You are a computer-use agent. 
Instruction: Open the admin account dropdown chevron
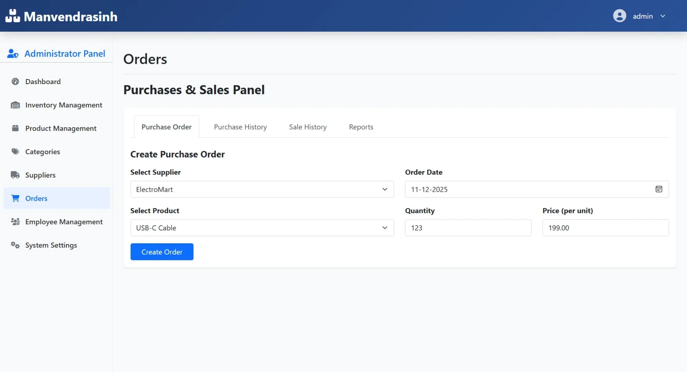coord(663,16)
